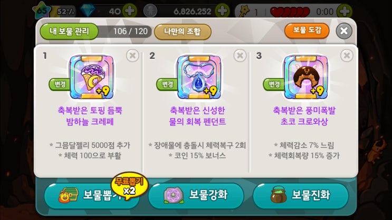Remove the treasure from slot 2

(240, 55)
